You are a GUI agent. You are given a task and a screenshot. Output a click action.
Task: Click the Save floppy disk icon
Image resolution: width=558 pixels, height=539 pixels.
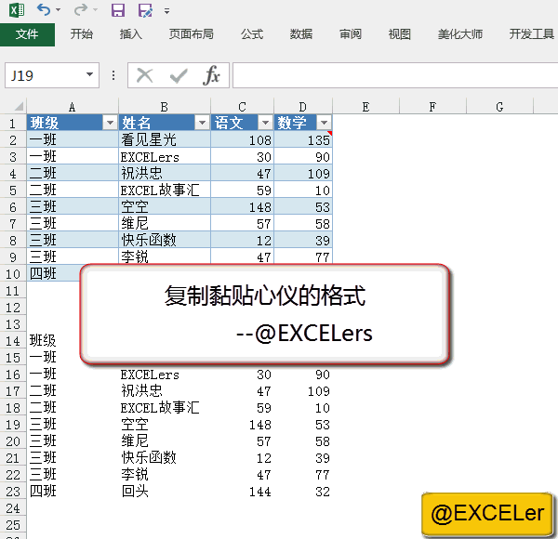pyautogui.click(x=118, y=11)
